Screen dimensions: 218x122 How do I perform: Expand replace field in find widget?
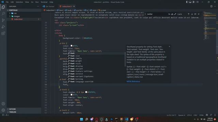[x=145, y=14]
